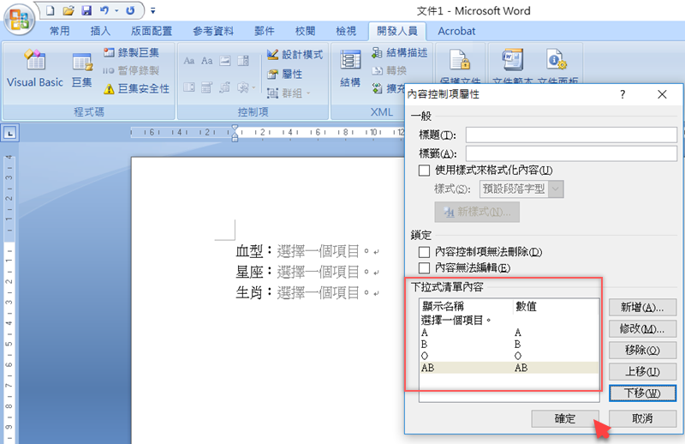Open the undo history dropdown arrow
Viewport: 685px width, 444px height.
pyautogui.click(x=116, y=11)
